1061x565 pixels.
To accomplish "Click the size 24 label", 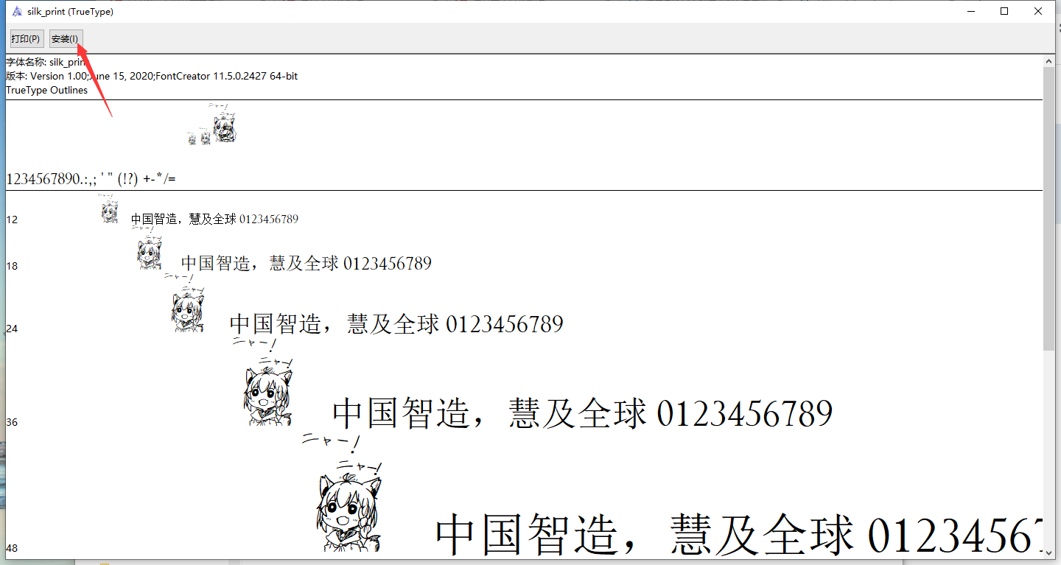I will (x=12, y=329).
